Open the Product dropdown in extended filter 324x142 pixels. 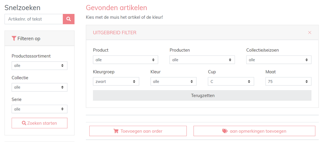coord(126,60)
